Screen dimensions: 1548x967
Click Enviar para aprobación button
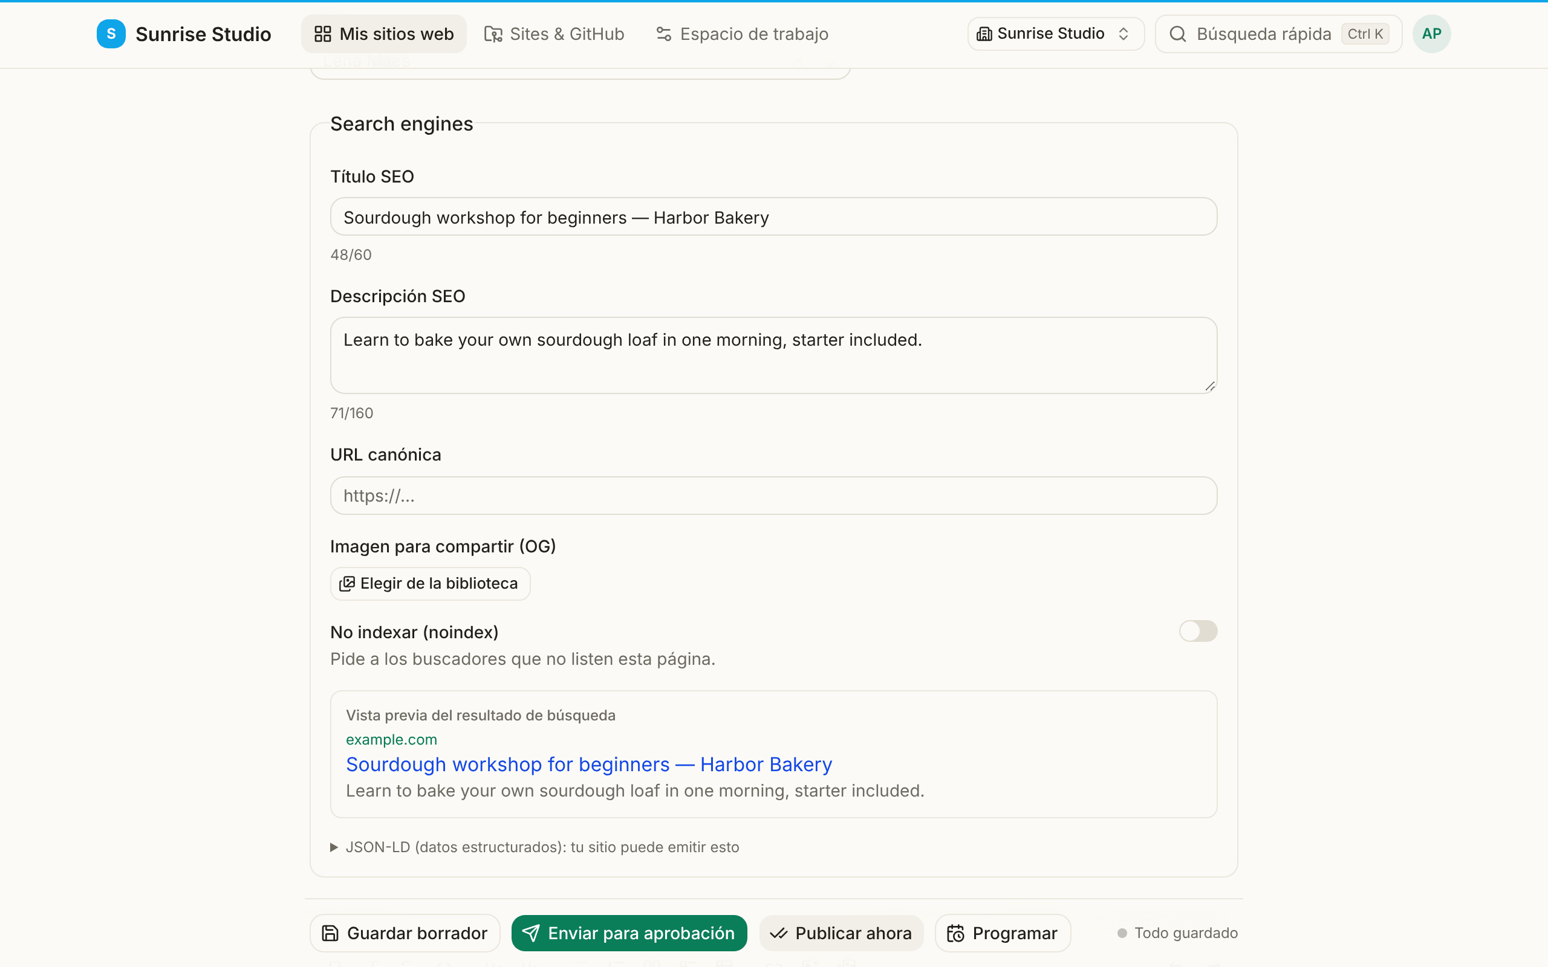point(629,933)
